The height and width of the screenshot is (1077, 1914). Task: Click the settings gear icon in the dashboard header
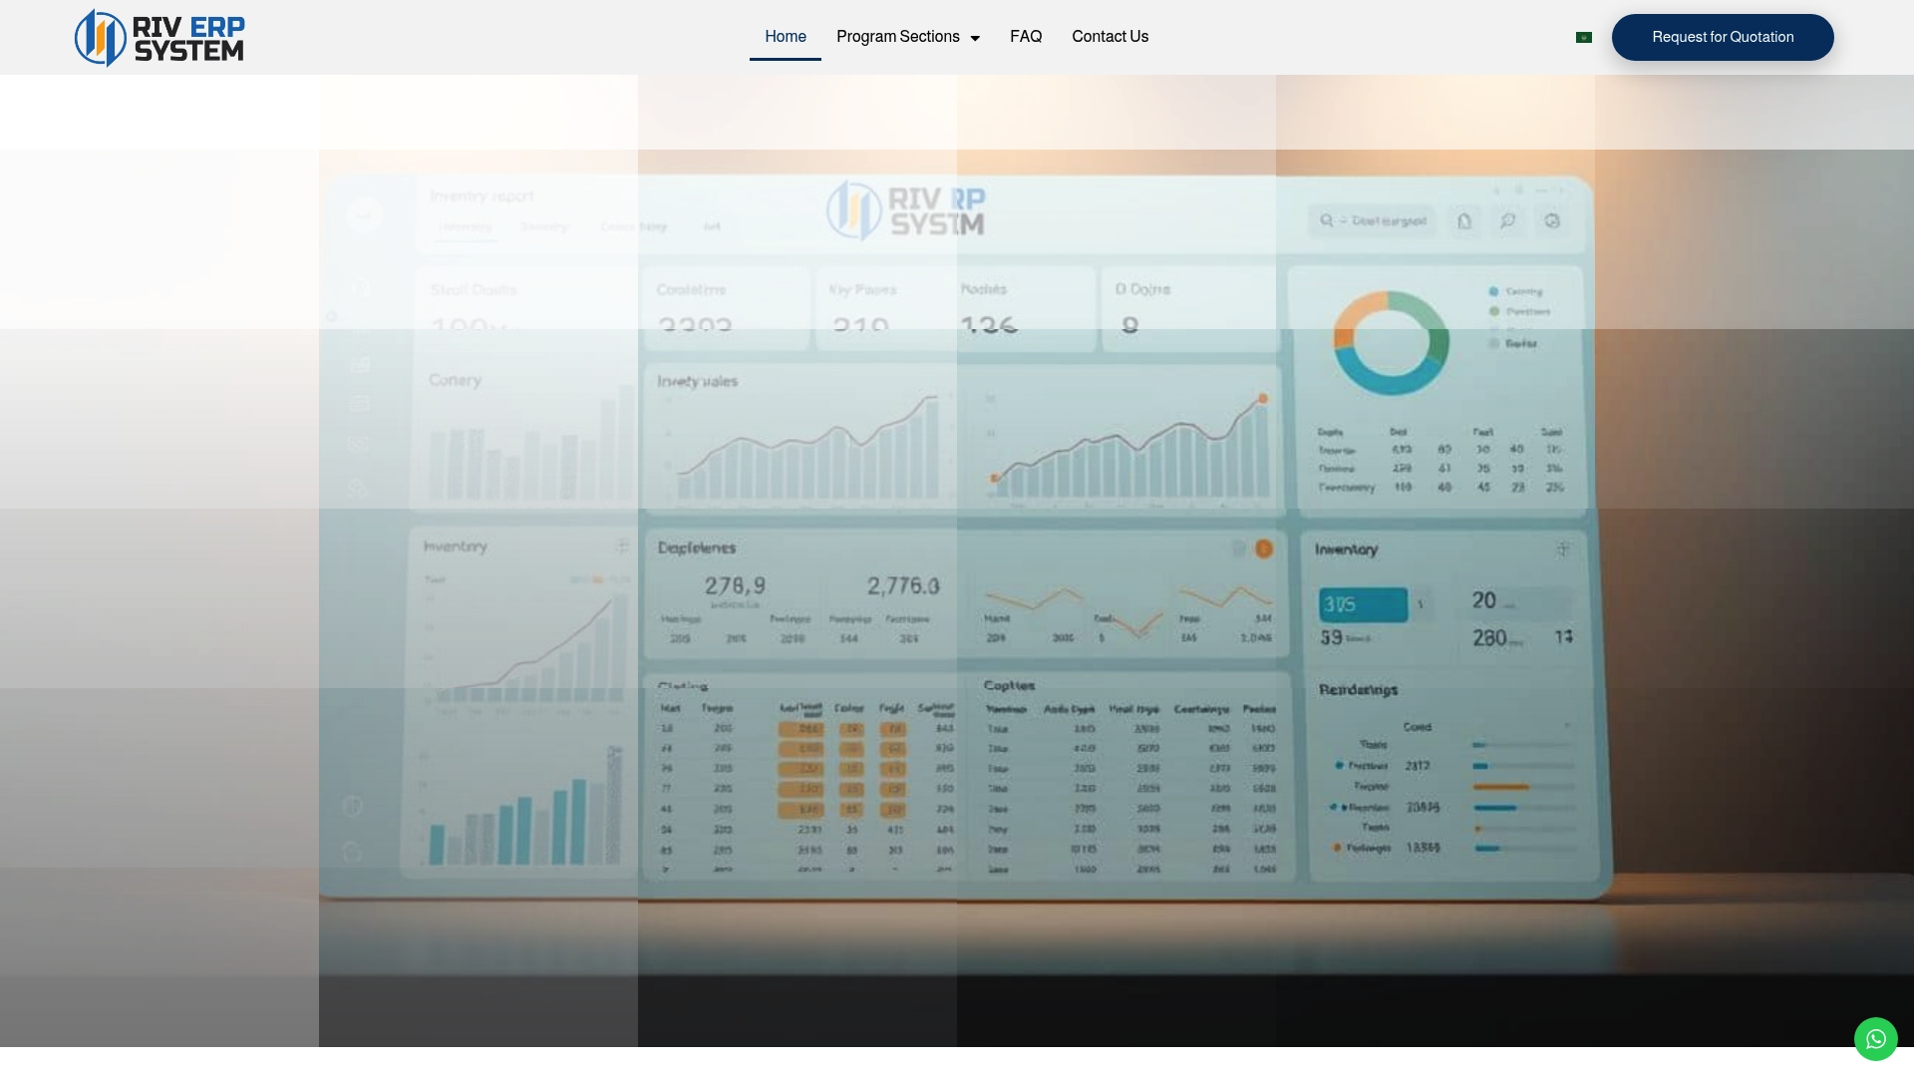click(x=1552, y=221)
